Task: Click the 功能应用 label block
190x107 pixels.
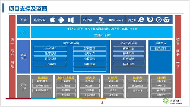Action: [x=23, y=56]
